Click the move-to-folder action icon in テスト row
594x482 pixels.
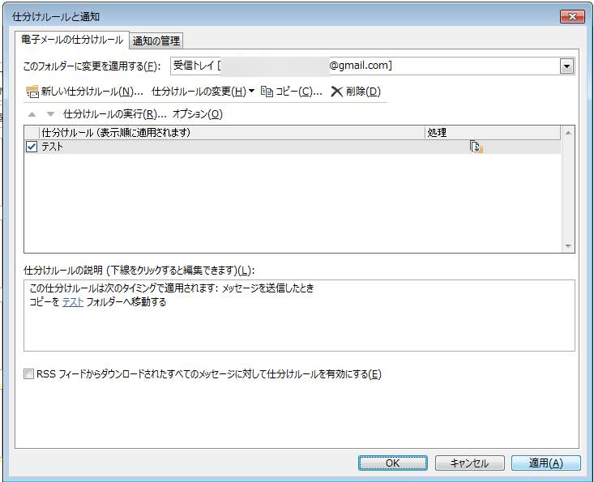476,147
